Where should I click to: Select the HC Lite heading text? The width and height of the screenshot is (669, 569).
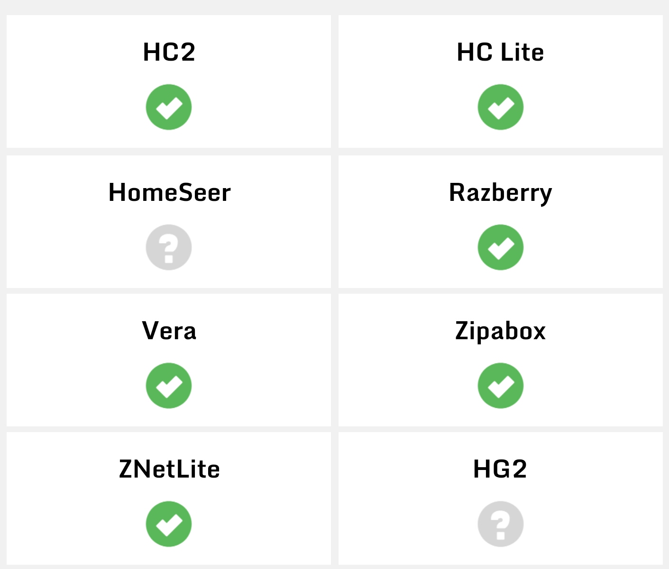(x=500, y=52)
